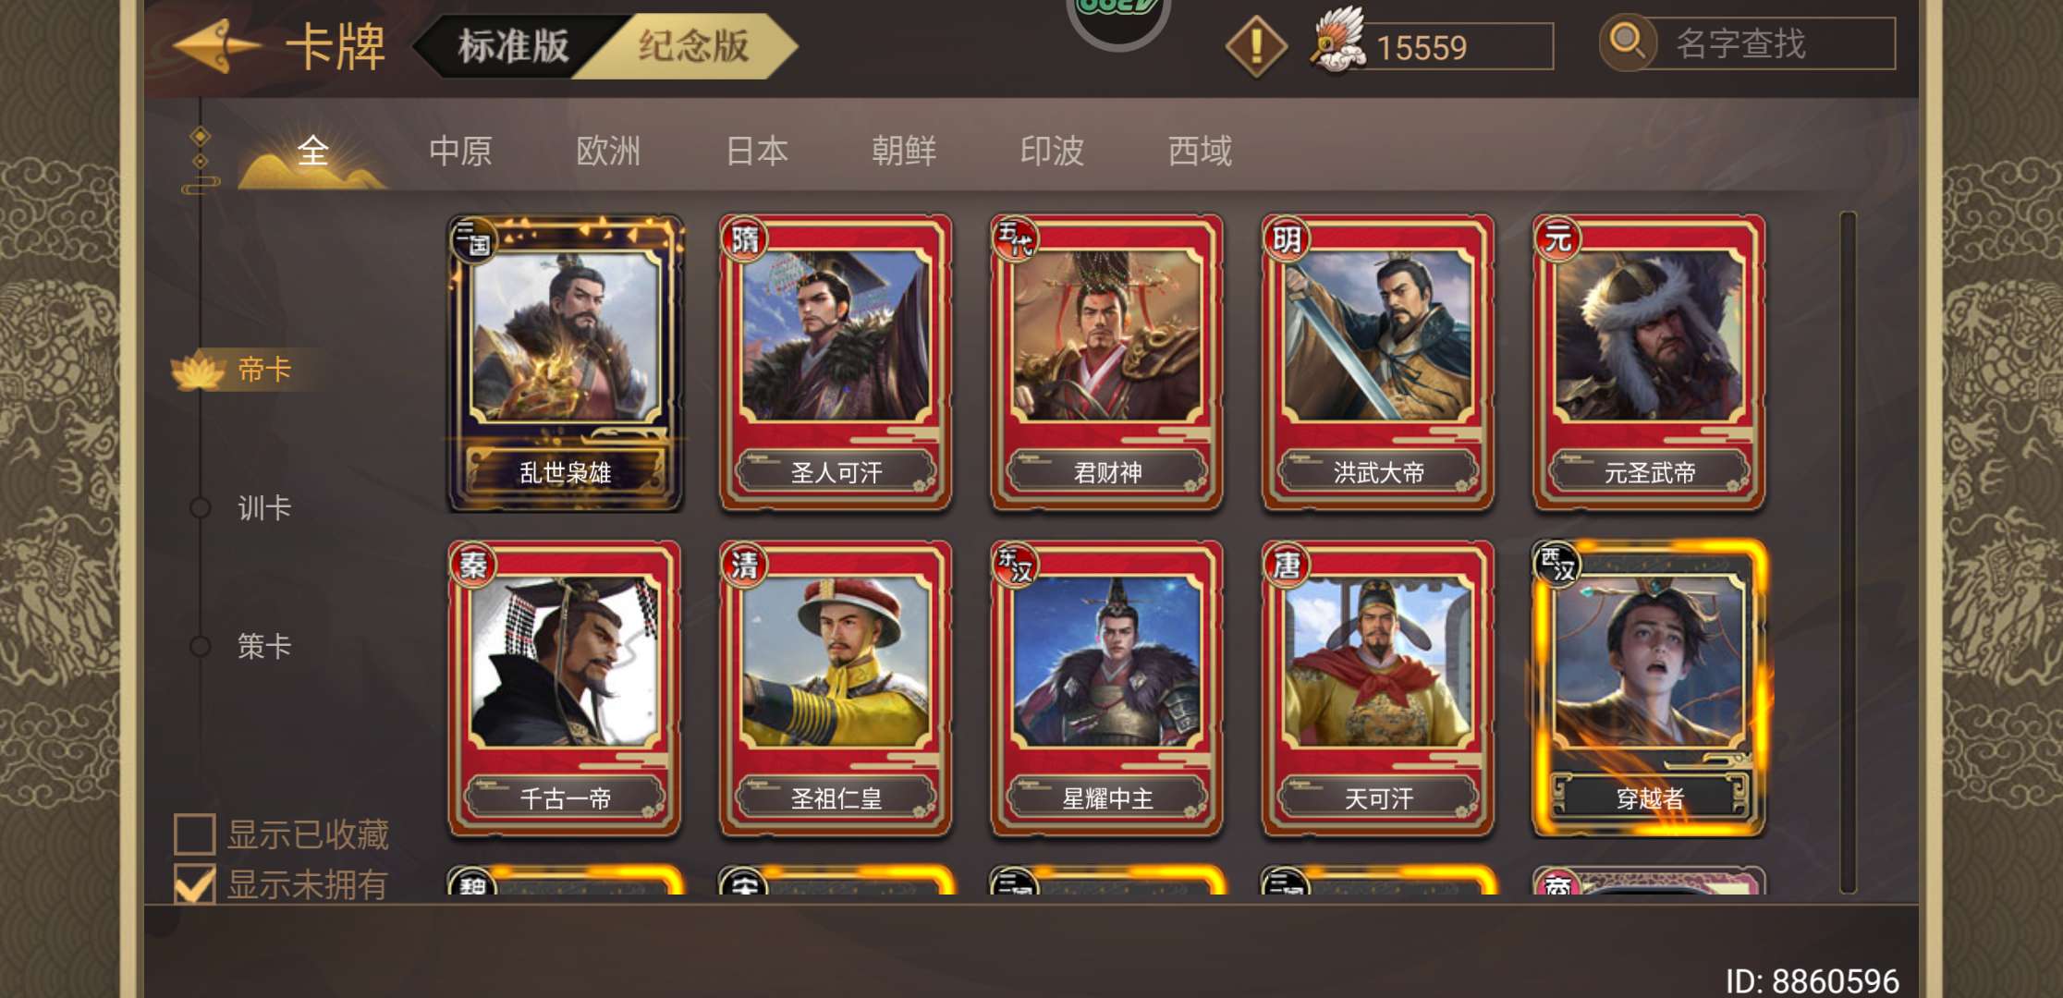The height and width of the screenshot is (998, 2063).
Task: Open the 策卡 category
Action: coord(264,646)
